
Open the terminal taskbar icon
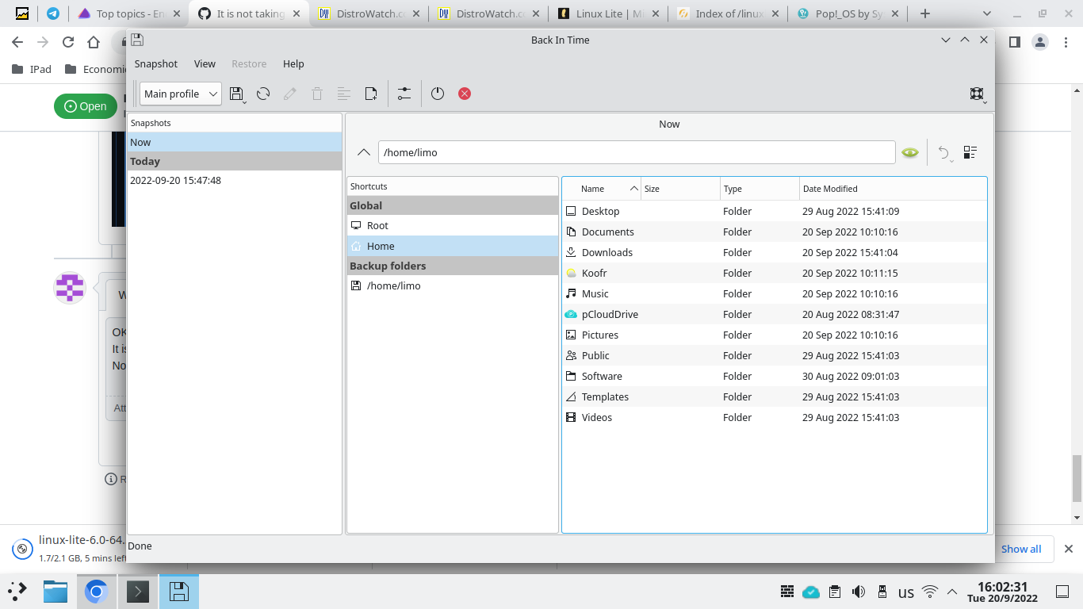tap(138, 591)
